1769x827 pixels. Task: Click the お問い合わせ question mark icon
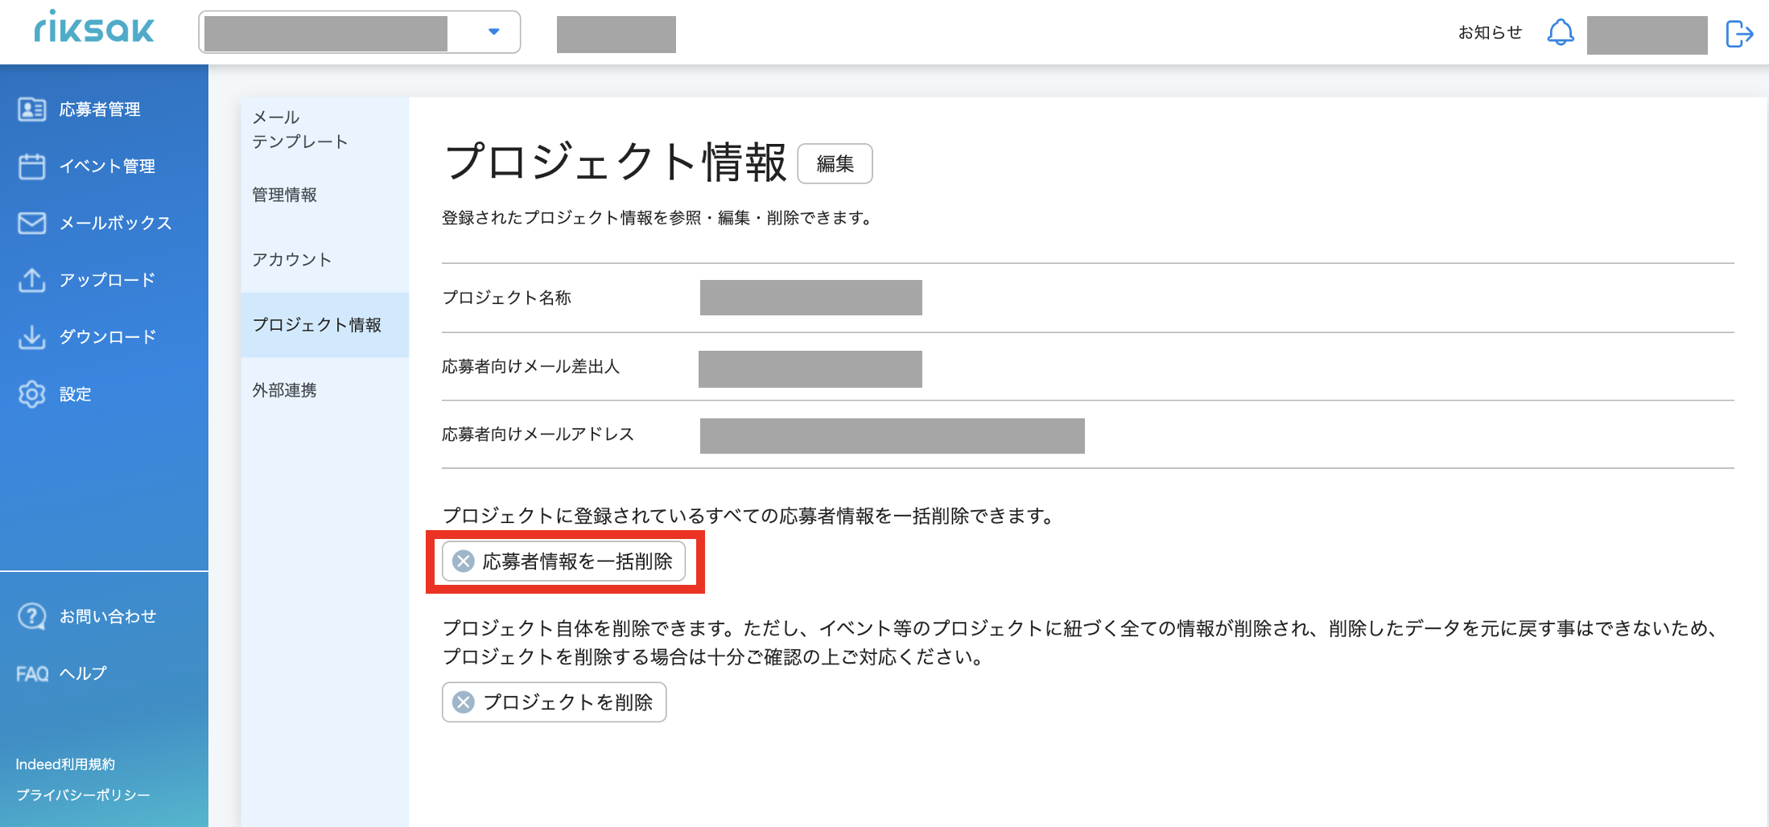tap(31, 616)
